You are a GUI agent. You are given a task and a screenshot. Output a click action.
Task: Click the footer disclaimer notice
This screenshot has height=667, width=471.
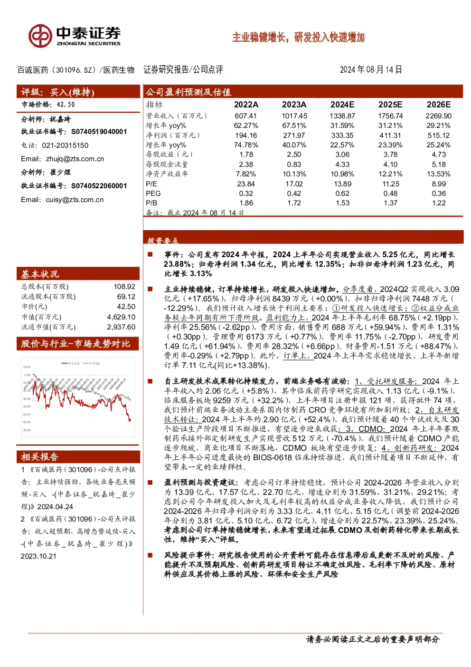(x=373, y=639)
